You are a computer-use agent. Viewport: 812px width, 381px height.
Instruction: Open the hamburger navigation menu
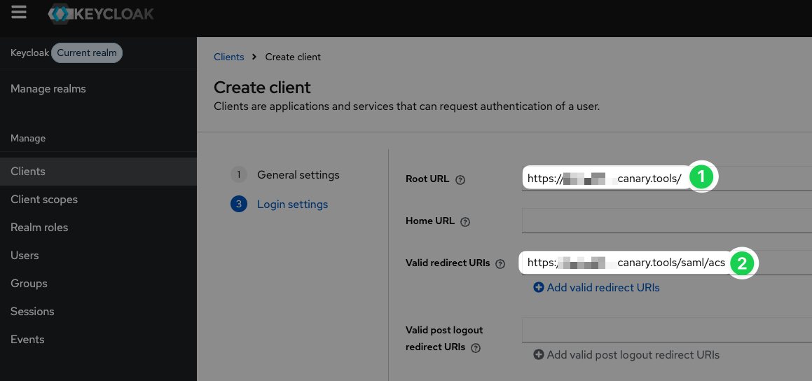pyautogui.click(x=19, y=13)
